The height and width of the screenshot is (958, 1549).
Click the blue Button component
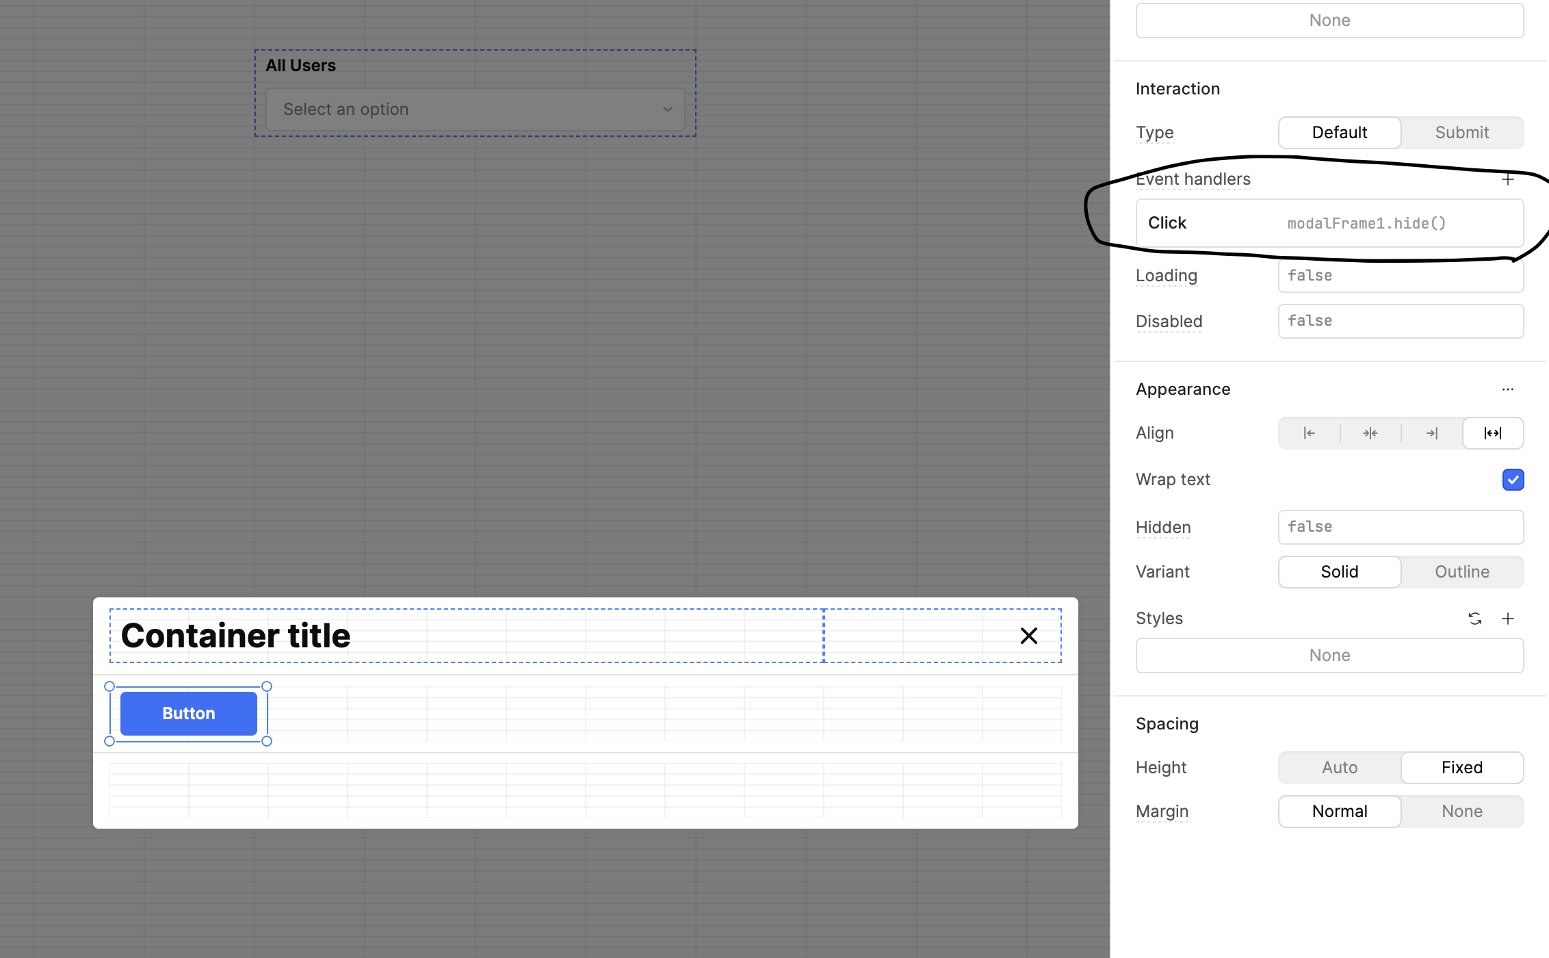coord(188,714)
